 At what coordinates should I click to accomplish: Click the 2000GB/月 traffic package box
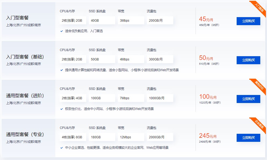[160, 137]
